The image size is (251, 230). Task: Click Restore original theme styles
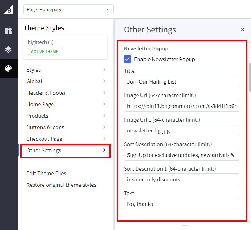point(61,185)
